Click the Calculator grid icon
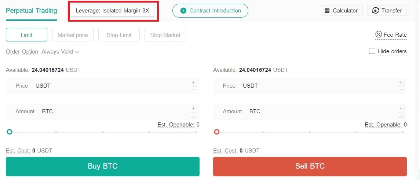This screenshot has width=420, height=180. point(327,11)
